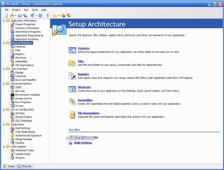
Task: Click the Scheduled Tasks clock icon
Action: point(13,150)
